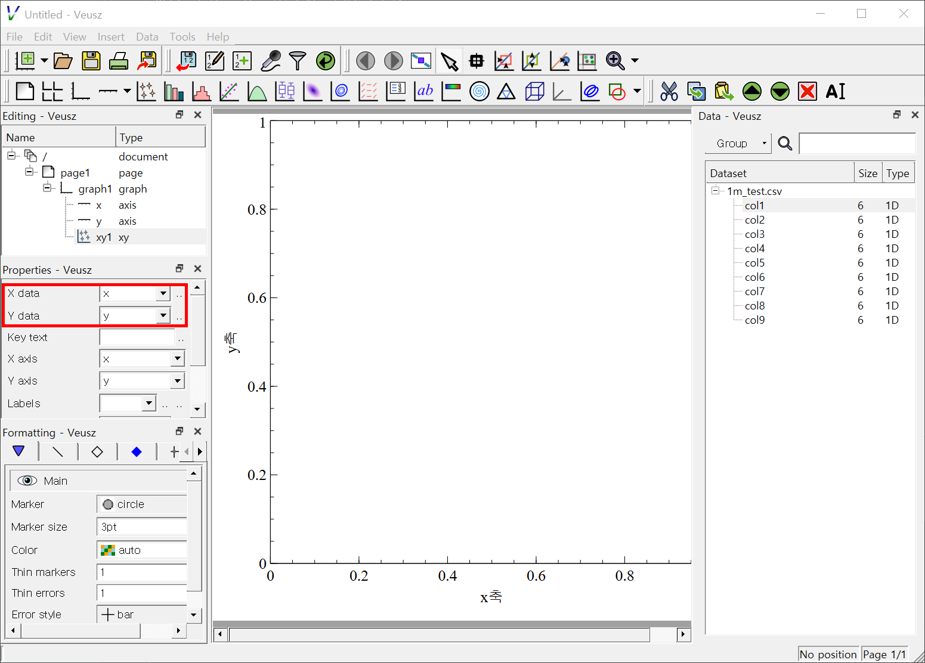The image size is (925, 663).
Task: Add an xy scatter plot widget
Action: pyautogui.click(x=146, y=91)
